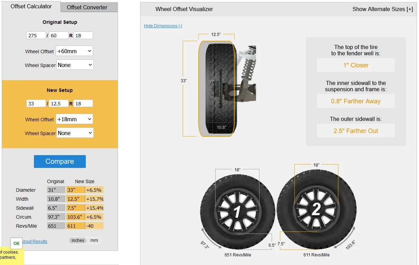Expand New Setup Wheel Offset dropdown
The image size is (419, 265).
click(x=75, y=119)
